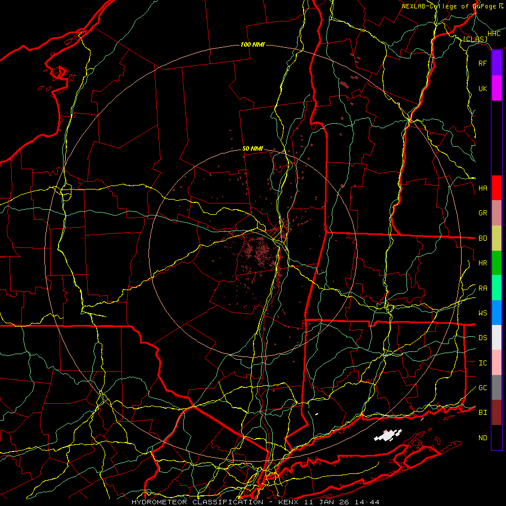Click the 'RA' legend label

pos(482,288)
